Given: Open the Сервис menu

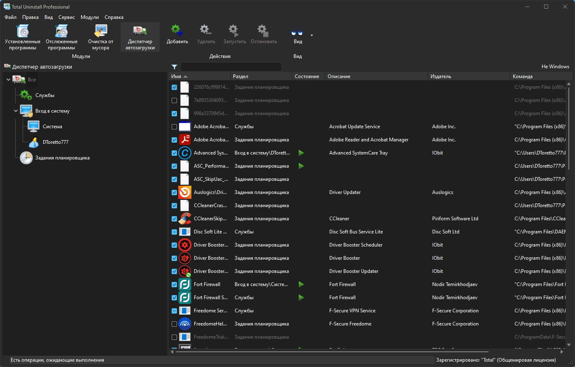Looking at the screenshot, I should [x=67, y=17].
